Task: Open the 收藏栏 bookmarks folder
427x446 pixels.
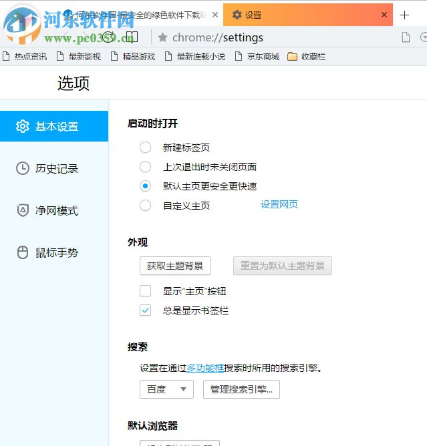Action: click(x=306, y=57)
